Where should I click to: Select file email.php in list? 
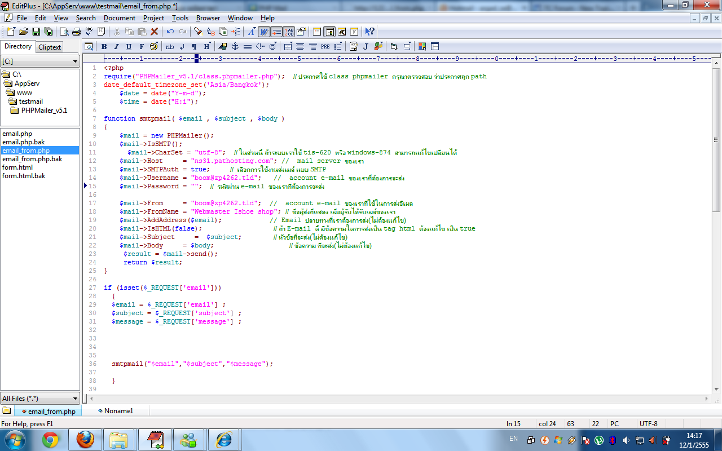[17, 134]
